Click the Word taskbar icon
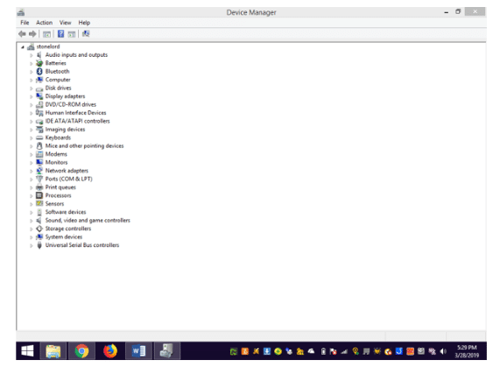 click(138, 351)
